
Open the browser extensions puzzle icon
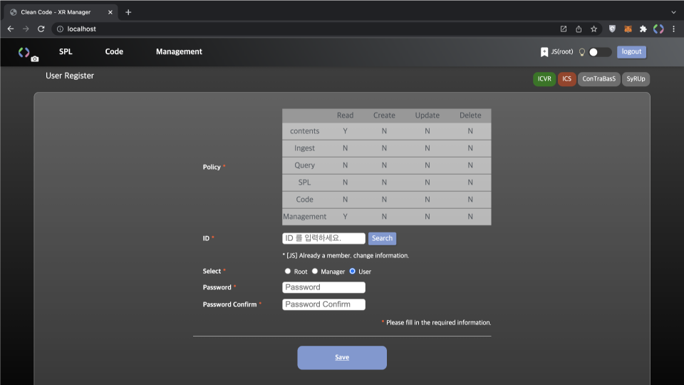(643, 29)
